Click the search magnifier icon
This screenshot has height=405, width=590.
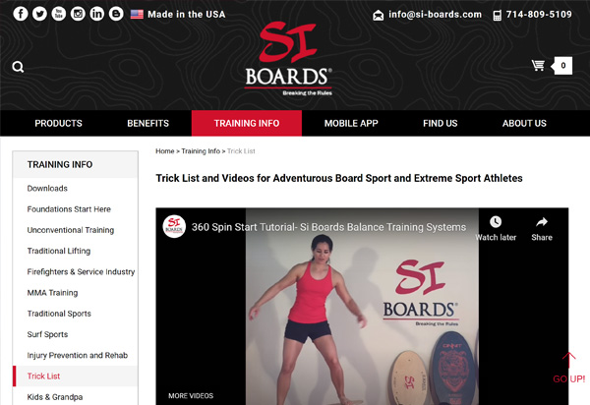18,67
